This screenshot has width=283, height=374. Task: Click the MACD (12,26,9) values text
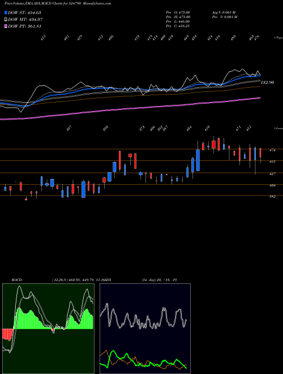tap(78, 280)
